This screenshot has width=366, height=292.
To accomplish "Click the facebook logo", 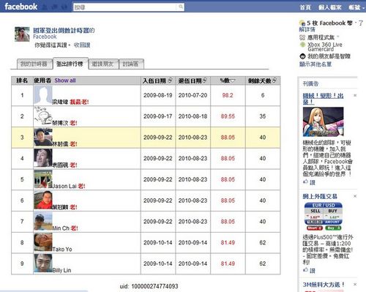I will coord(21,7).
